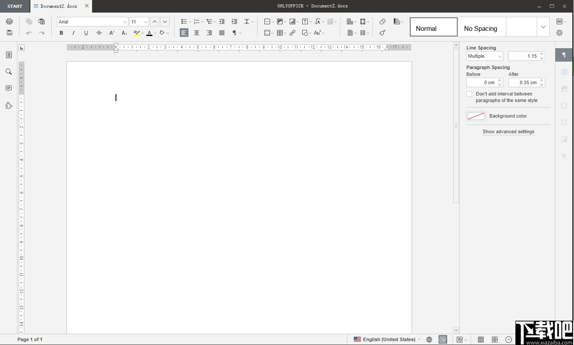Center align the paragraph
The height and width of the screenshot is (345, 574).
[197, 33]
